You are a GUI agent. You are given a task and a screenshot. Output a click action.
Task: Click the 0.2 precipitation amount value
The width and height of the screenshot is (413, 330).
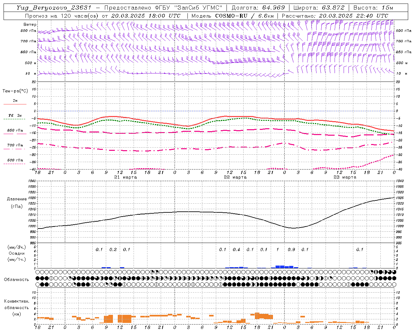pyautogui.click(x=113, y=249)
